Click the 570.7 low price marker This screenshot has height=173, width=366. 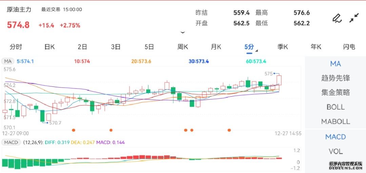(55, 123)
